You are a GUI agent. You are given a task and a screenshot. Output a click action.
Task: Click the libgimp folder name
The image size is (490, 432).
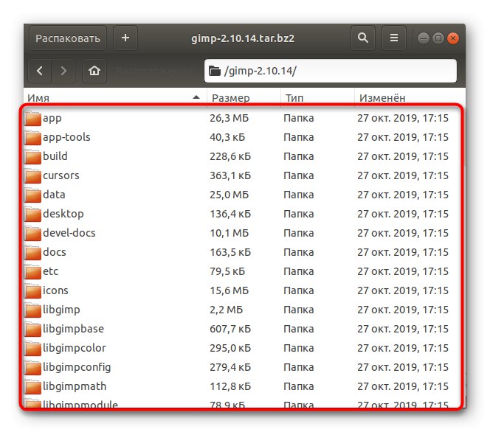point(61,310)
